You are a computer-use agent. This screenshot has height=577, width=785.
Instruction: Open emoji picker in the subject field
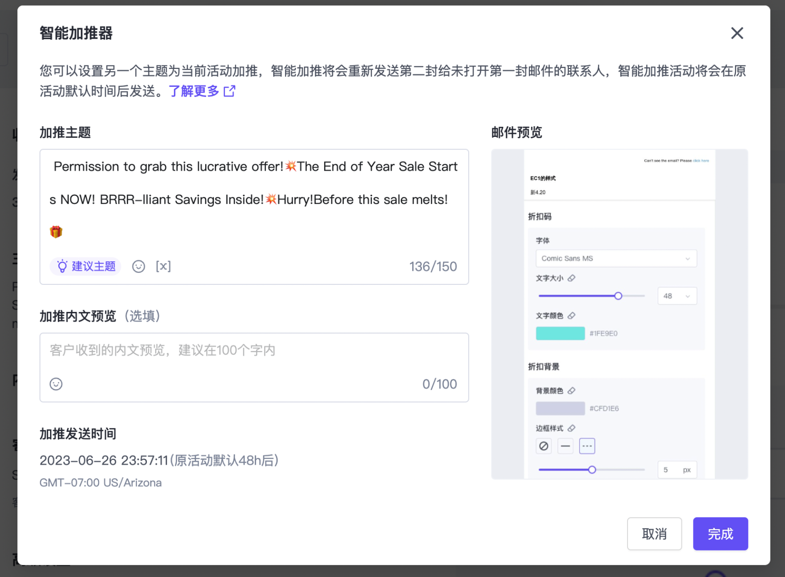tap(139, 267)
